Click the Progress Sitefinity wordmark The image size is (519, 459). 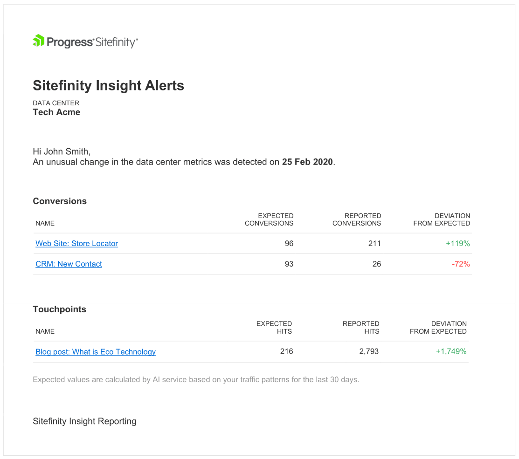click(x=92, y=42)
